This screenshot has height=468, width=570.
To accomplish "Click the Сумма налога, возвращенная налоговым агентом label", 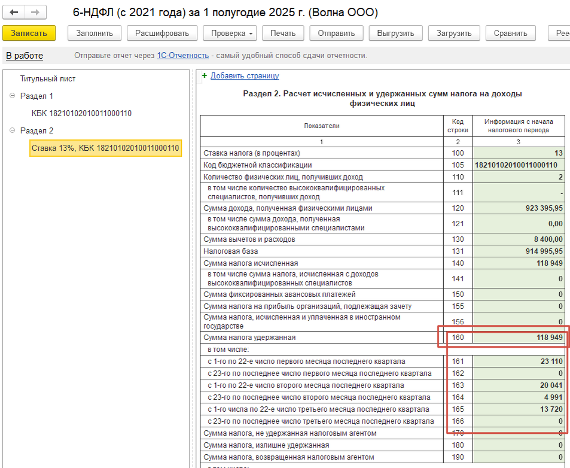I will [289, 457].
